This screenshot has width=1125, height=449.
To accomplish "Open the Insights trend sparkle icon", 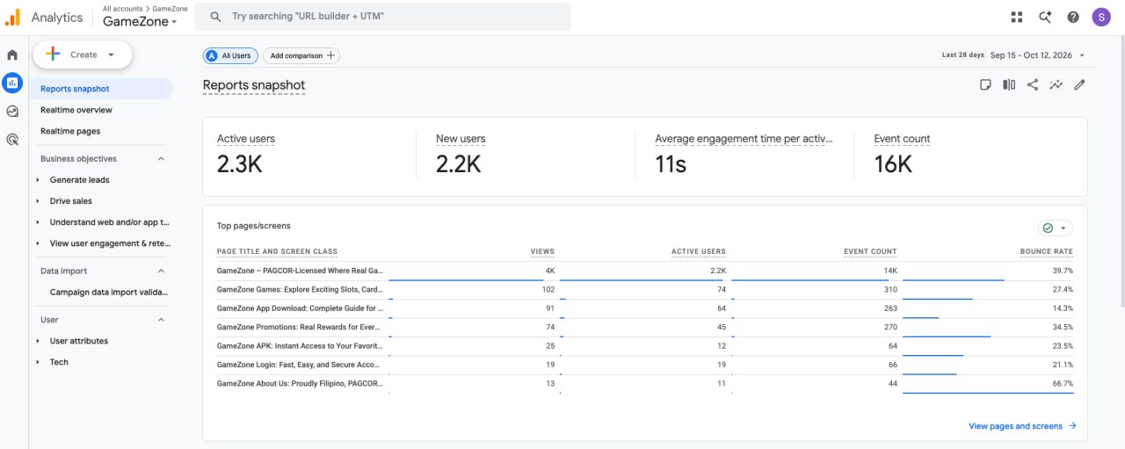I will (x=1056, y=84).
